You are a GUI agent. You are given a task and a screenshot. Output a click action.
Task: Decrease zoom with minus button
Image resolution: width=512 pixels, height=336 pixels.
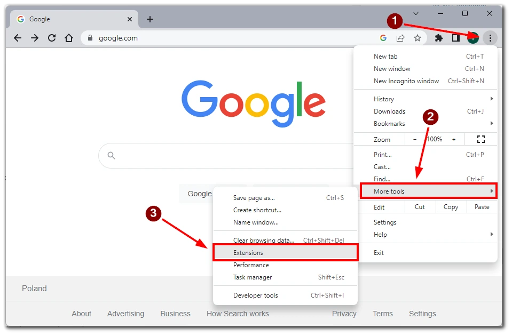point(415,139)
